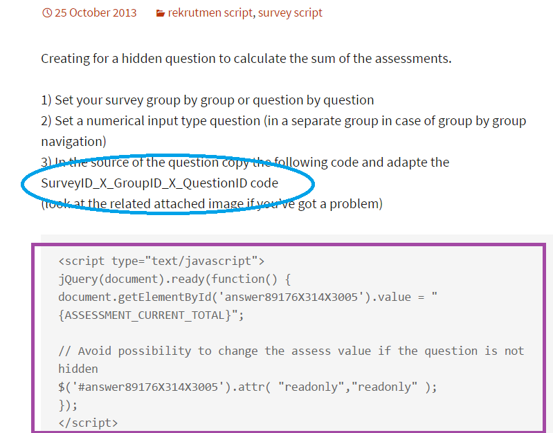
Task: Click the clock icon beside the date
Action: 46,13
